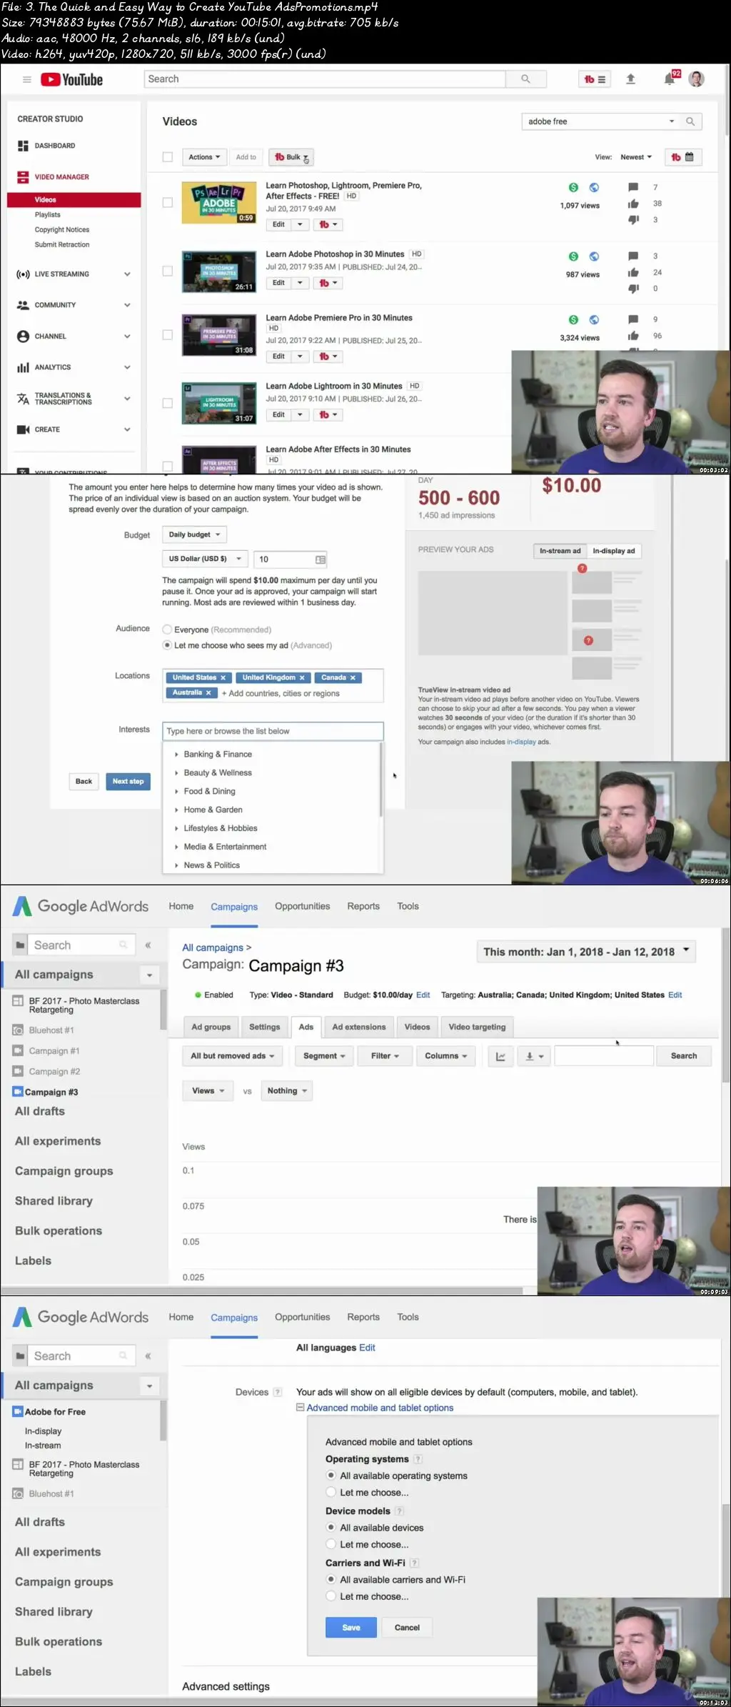Click the YouTube upload arrow icon
Image resolution: width=731 pixels, height=1707 pixels.
(630, 79)
